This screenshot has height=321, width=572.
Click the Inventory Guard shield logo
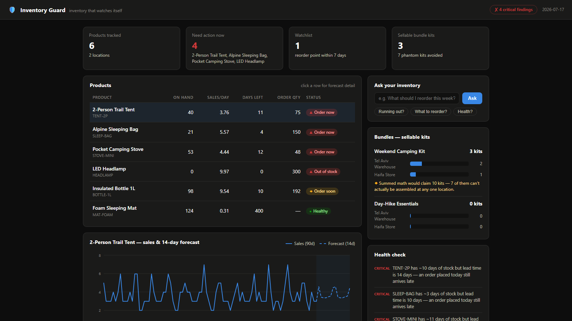[x=12, y=10]
